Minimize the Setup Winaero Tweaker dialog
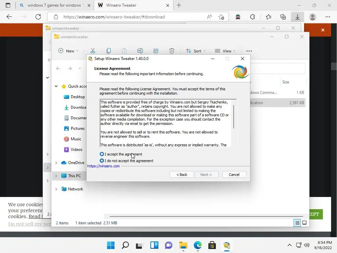 pyautogui.click(x=213, y=59)
